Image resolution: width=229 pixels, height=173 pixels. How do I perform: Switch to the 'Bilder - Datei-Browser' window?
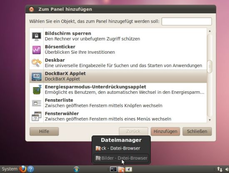[121, 158]
